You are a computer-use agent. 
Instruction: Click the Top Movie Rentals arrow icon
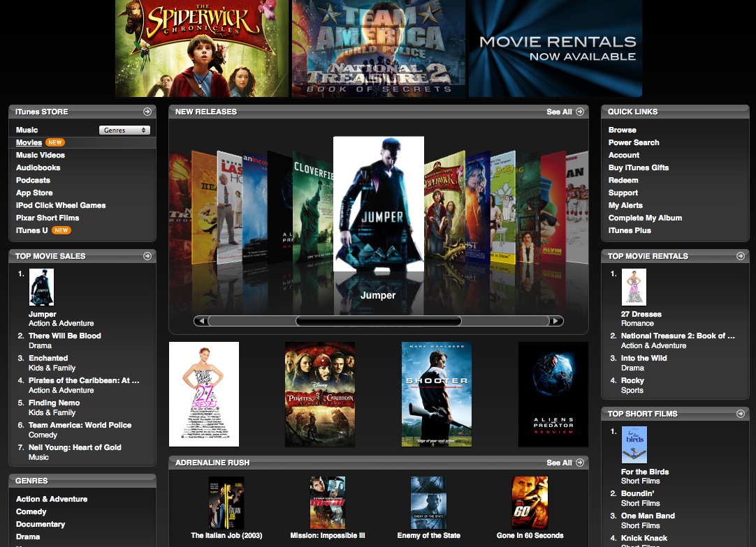point(741,256)
